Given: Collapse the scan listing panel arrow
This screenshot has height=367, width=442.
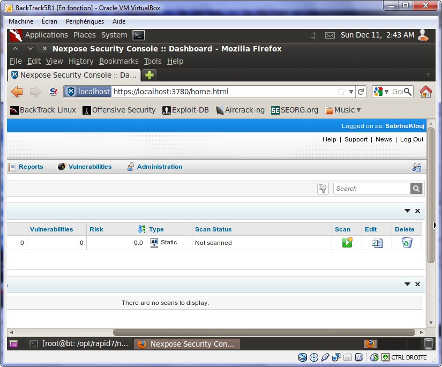Looking at the screenshot, I should tap(407, 284).
